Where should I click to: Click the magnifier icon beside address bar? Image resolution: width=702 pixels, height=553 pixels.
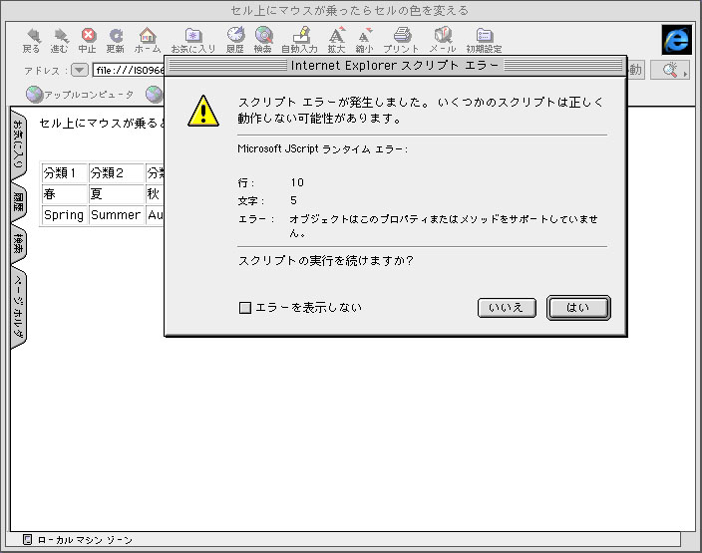[670, 70]
